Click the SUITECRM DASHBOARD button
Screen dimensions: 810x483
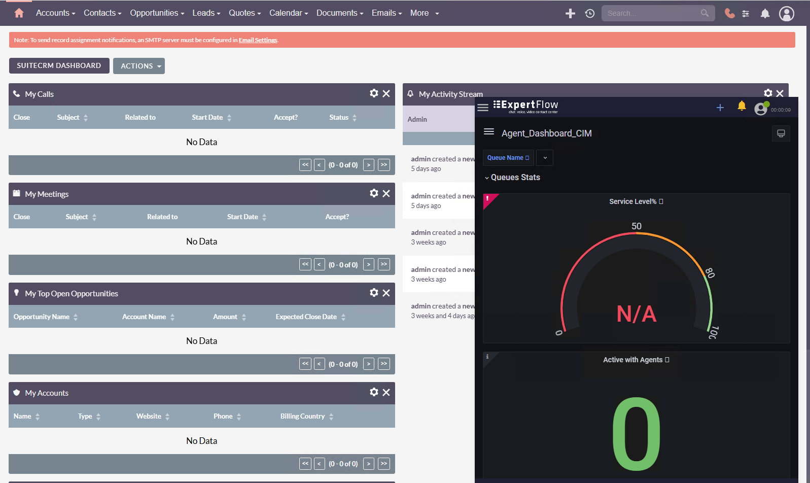point(59,65)
